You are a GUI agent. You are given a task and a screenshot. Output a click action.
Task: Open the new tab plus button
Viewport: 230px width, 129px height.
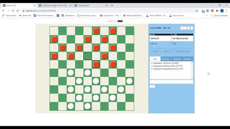pyautogui.click(x=112, y=5)
